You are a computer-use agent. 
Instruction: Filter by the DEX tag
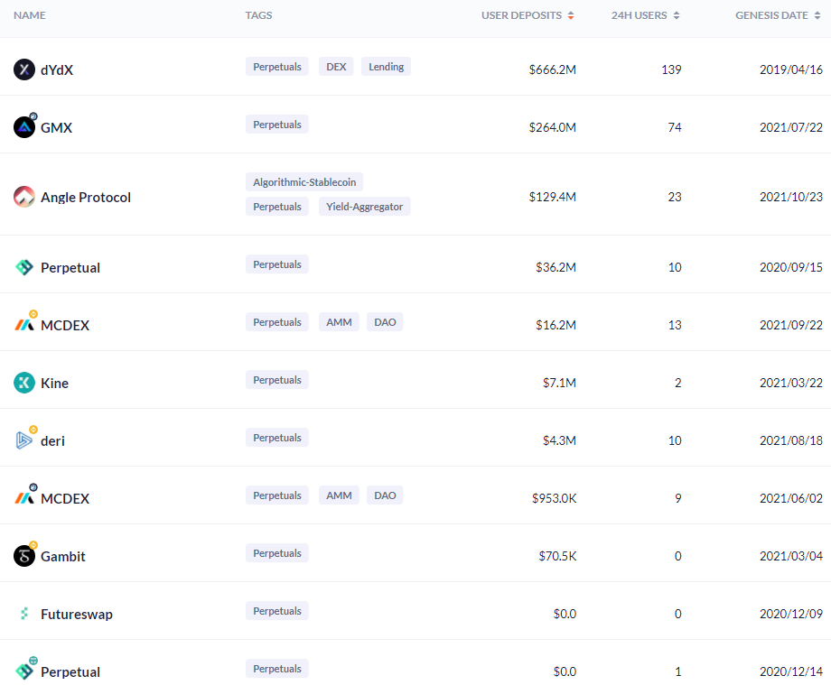coord(335,67)
